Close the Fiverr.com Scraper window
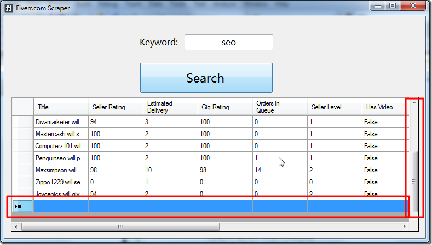 tap(413, 6)
